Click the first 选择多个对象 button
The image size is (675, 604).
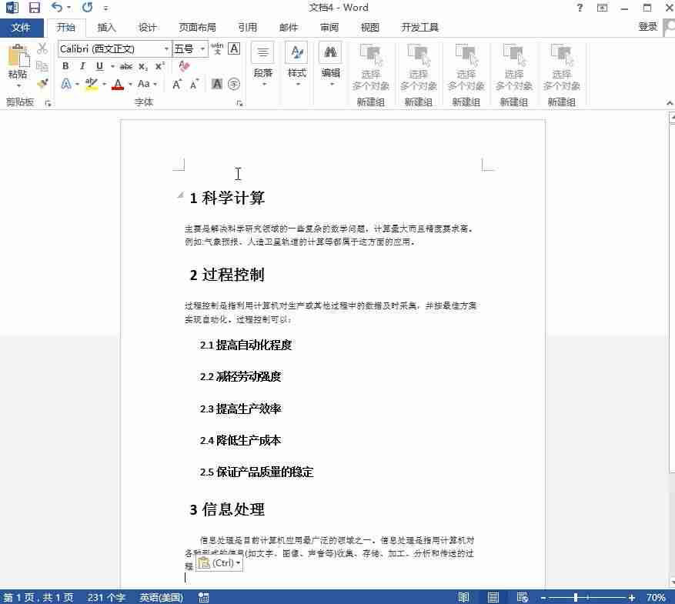(x=371, y=68)
